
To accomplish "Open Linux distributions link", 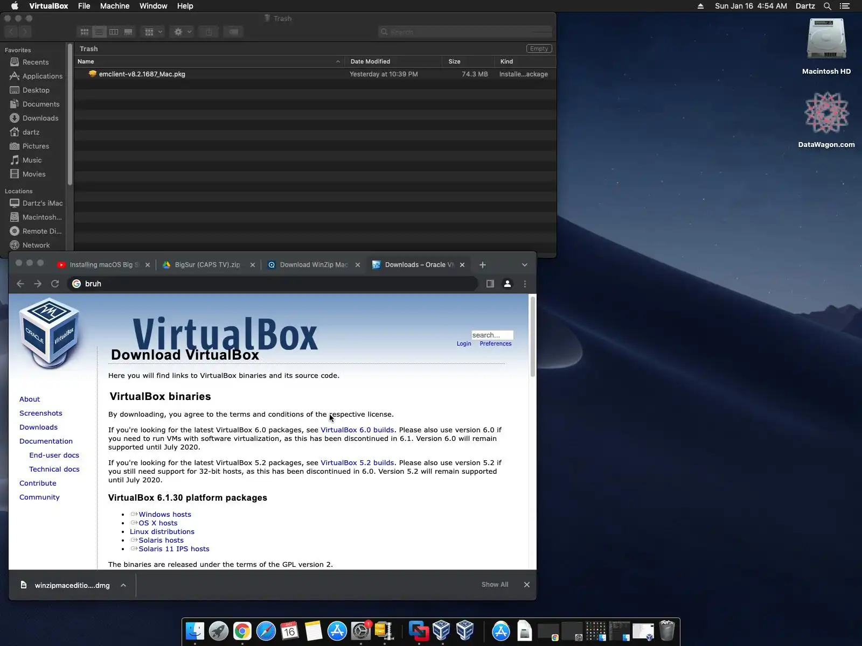I will [x=162, y=531].
